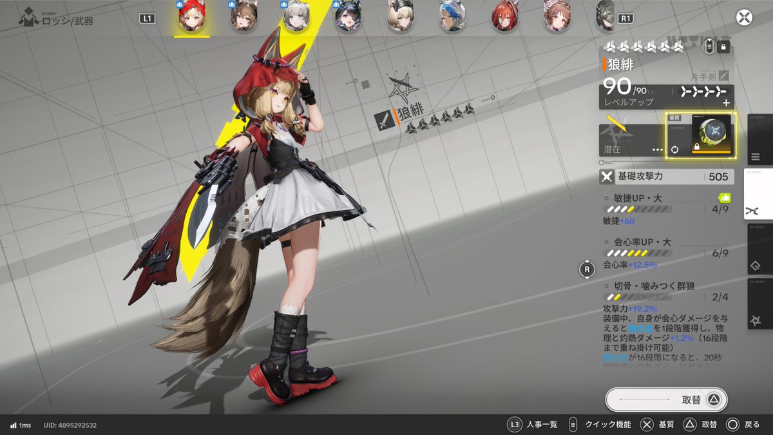Click the 敏捷UP progress bar
773x435 pixels.
(638, 209)
